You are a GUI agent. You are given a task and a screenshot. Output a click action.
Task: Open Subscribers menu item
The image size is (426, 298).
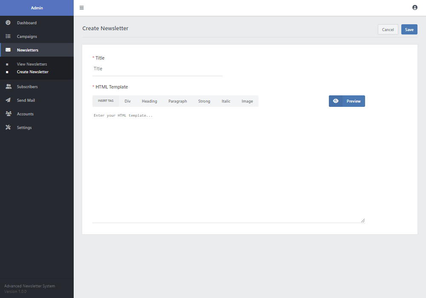(37, 86)
